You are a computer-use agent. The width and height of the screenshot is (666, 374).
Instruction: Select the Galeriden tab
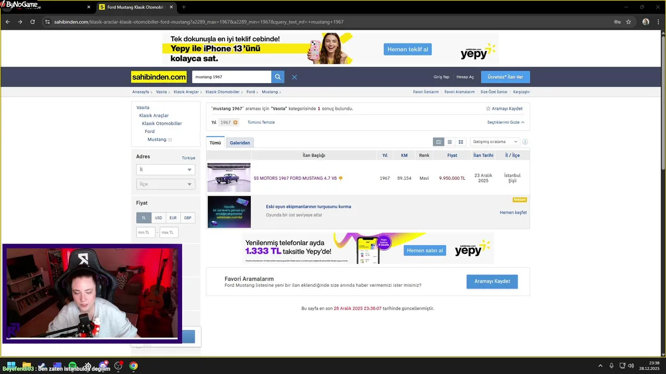click(240, 143)
